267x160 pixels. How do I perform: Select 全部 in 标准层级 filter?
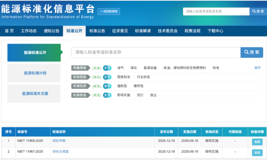[x=107, y=77]
